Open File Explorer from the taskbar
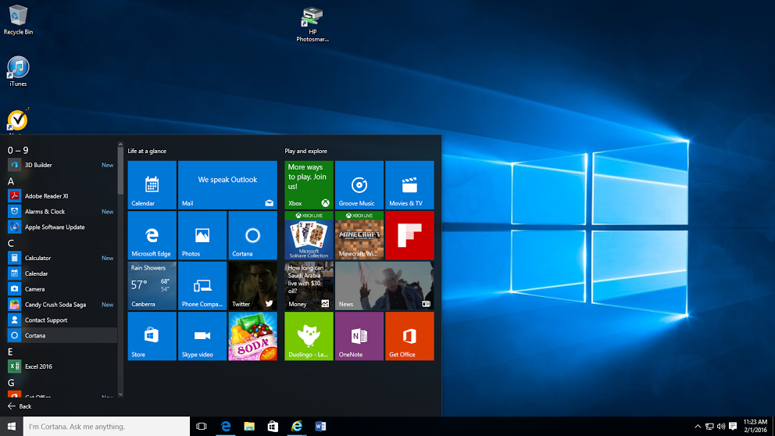Screen dimensions: 775x436 click(x=249, y=426)
